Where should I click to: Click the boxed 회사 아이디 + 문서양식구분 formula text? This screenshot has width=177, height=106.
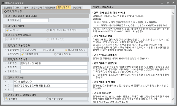tap(132, 26)
